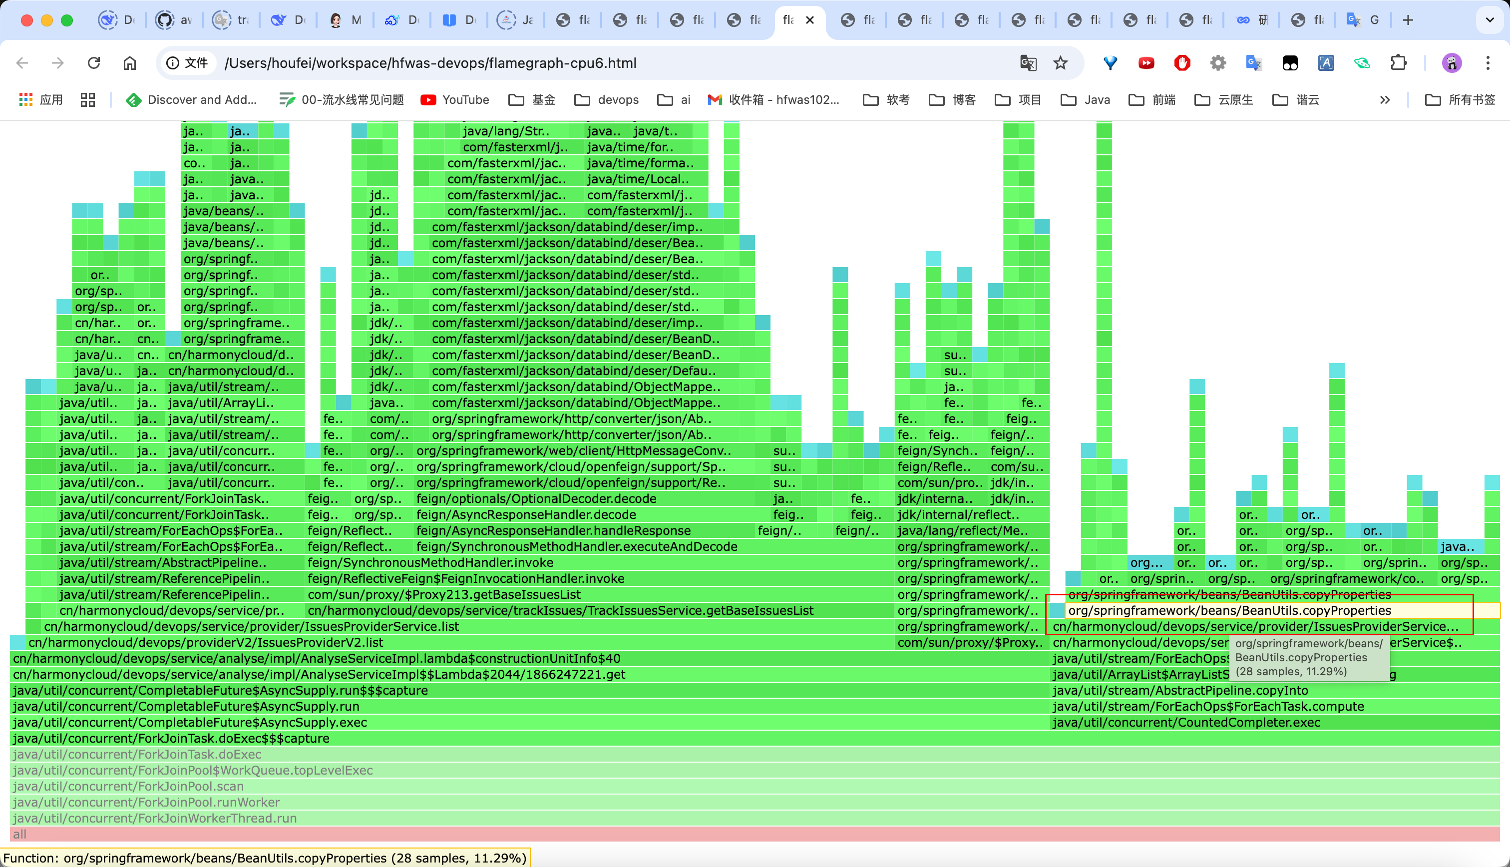
Task: Bookmark this page with the star icon
Action: [1061, 63]
